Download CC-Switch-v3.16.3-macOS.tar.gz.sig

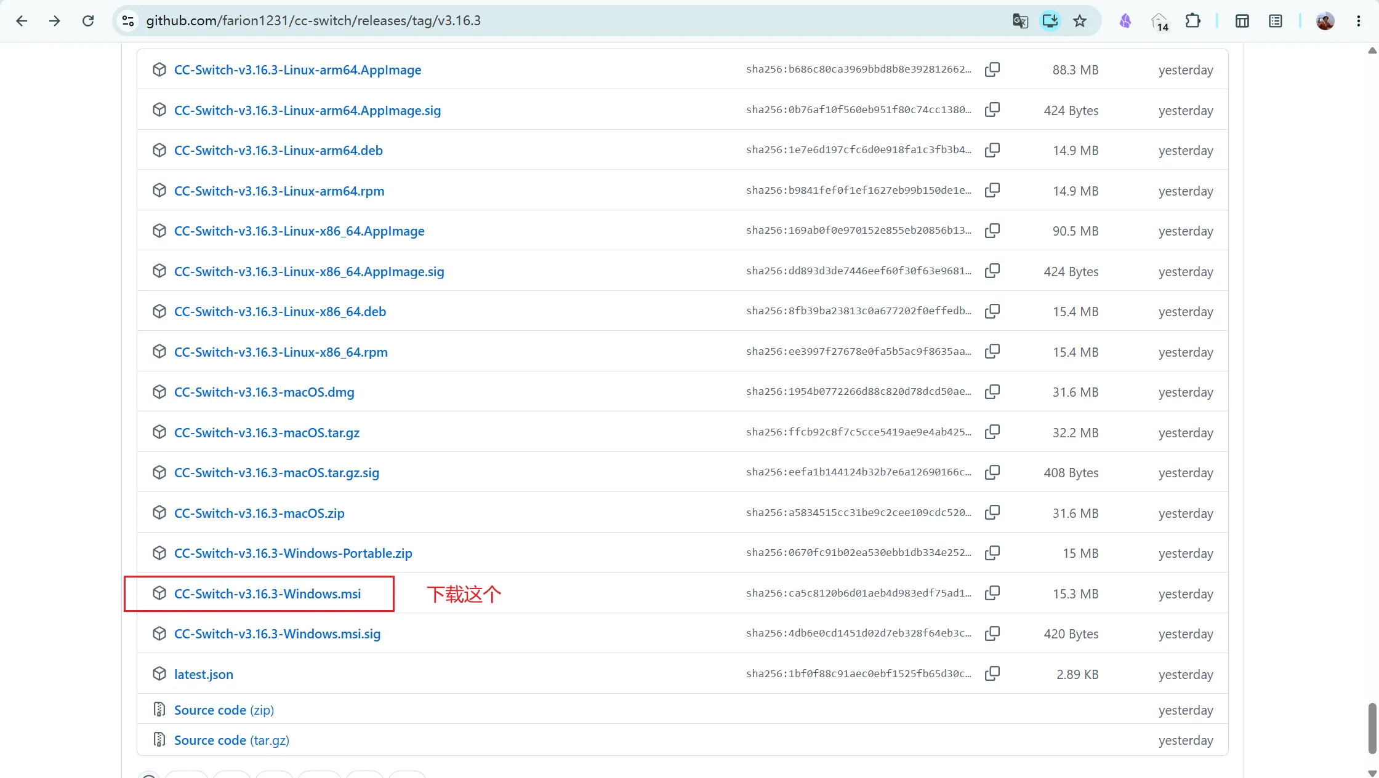click(x=276, y=473)
